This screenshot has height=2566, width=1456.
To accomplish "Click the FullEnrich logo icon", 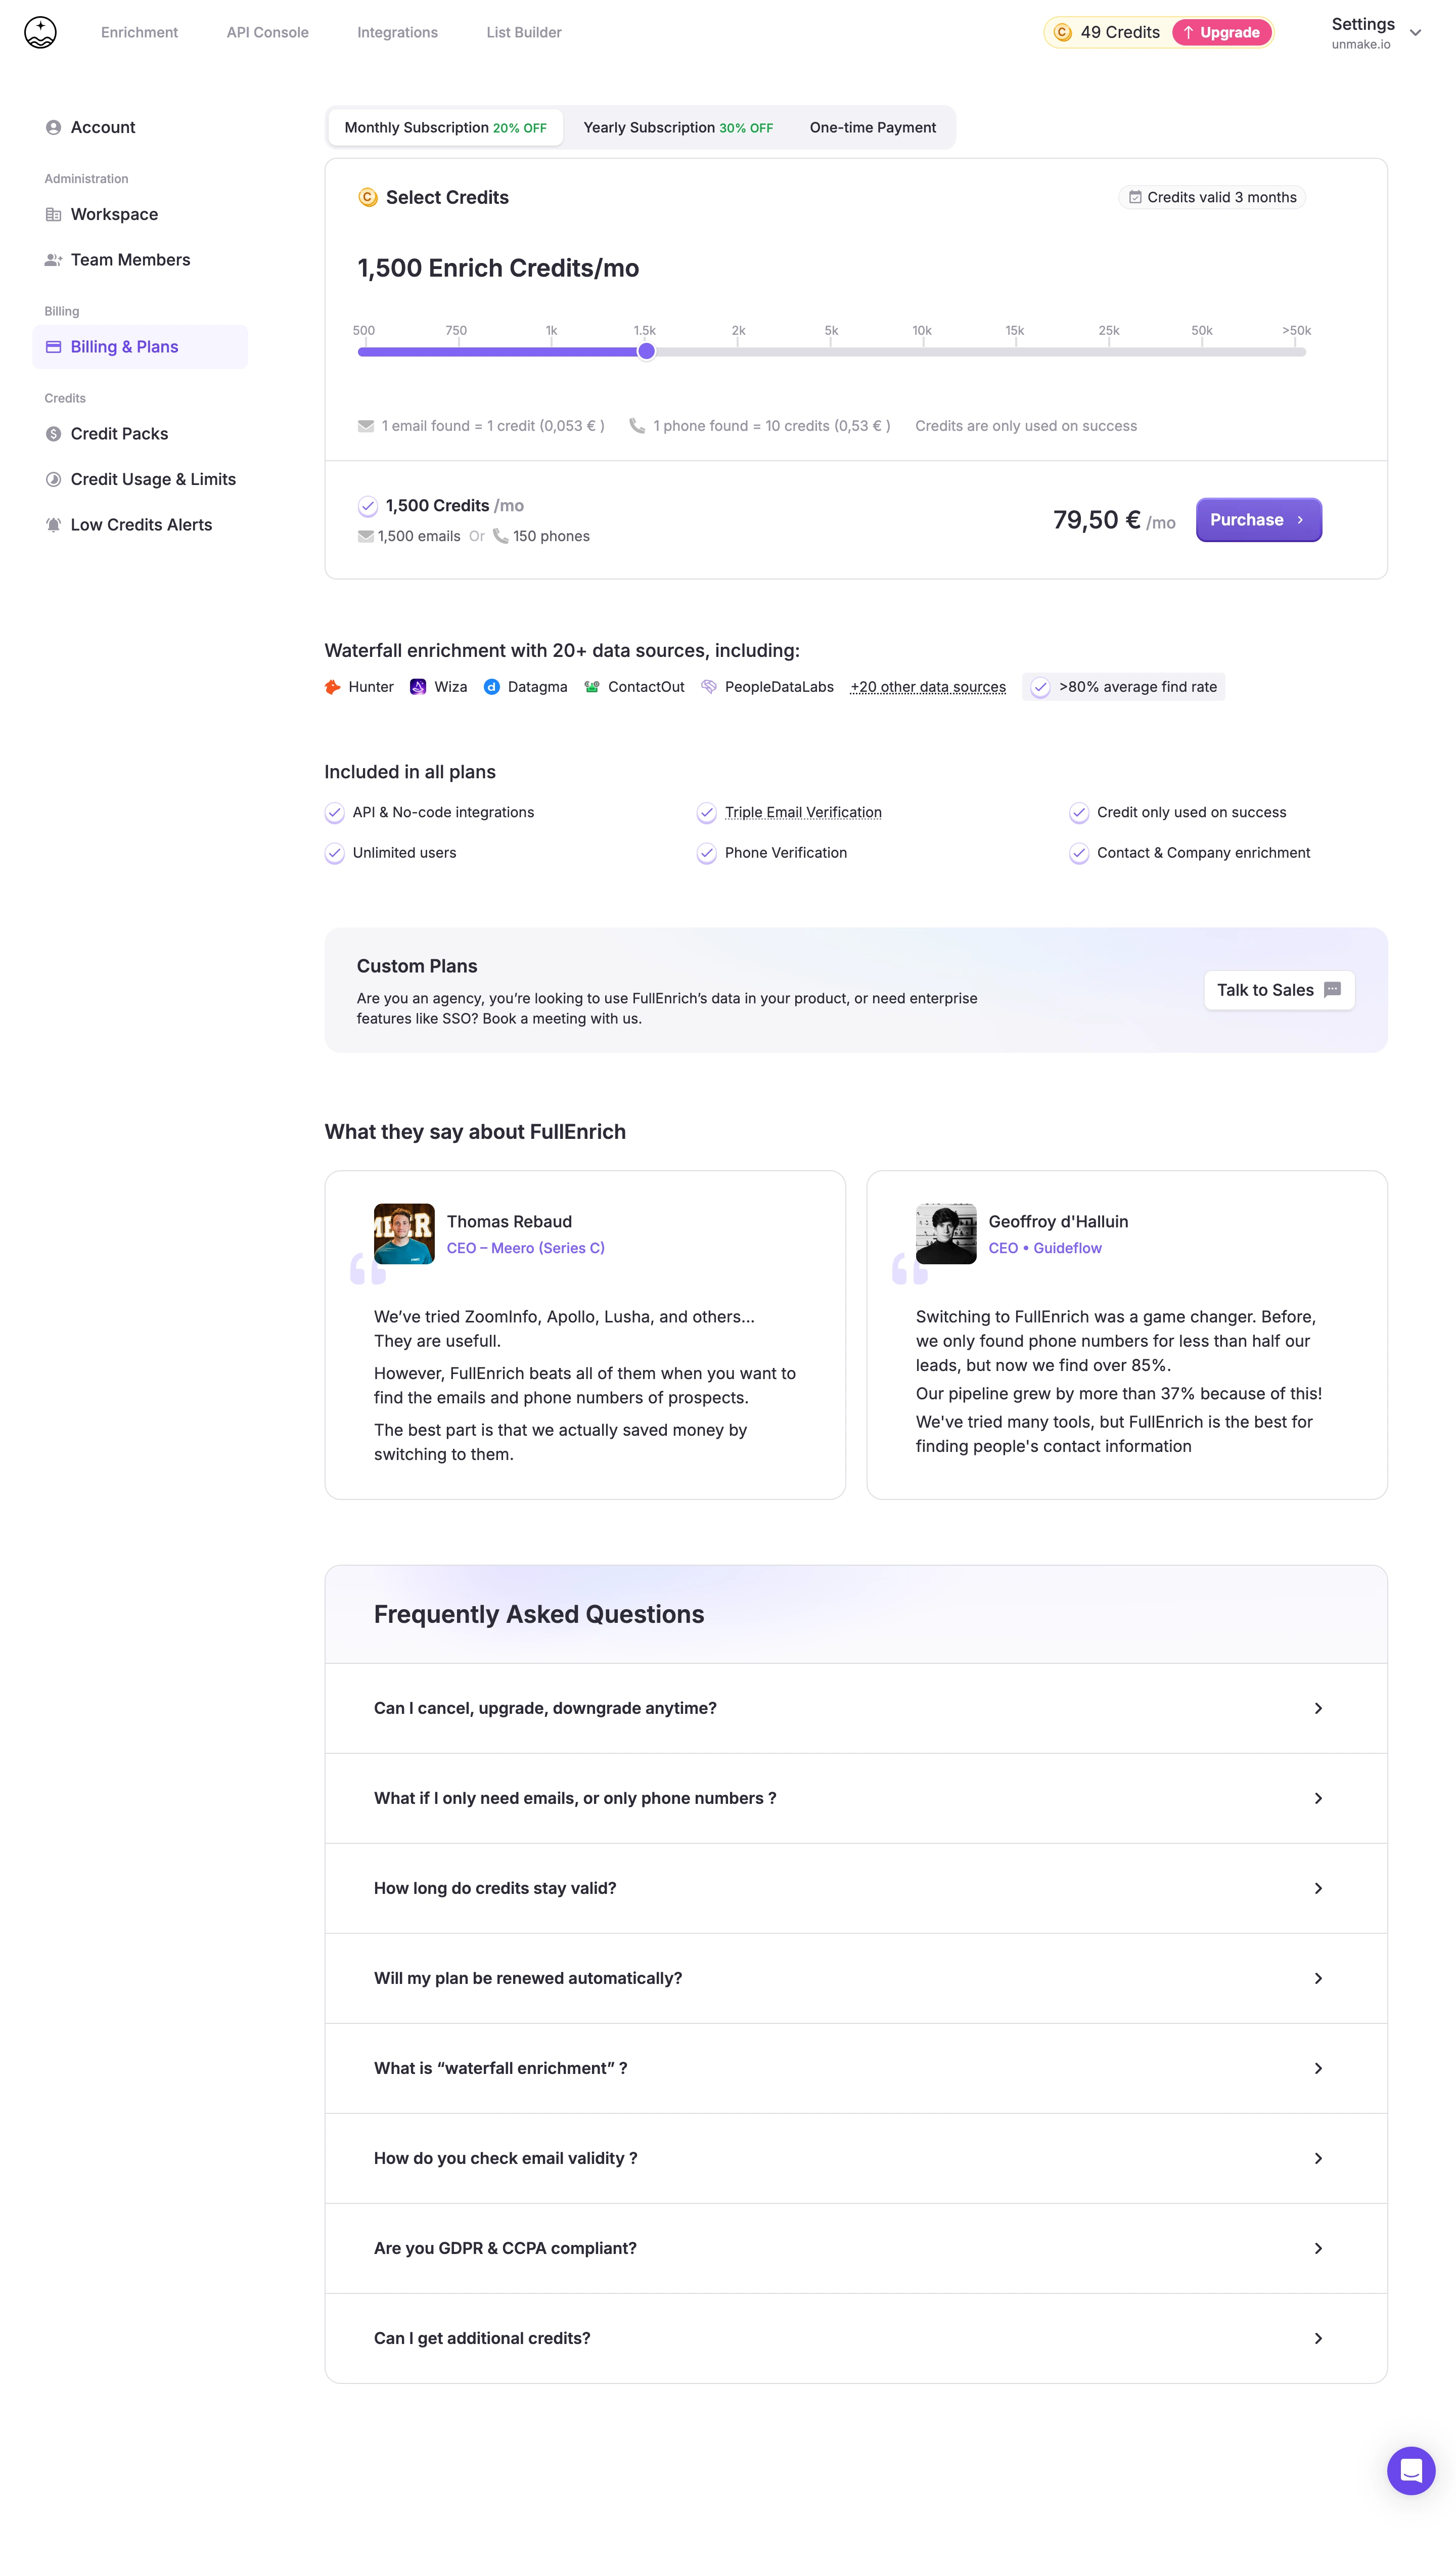I will (40, 32).
